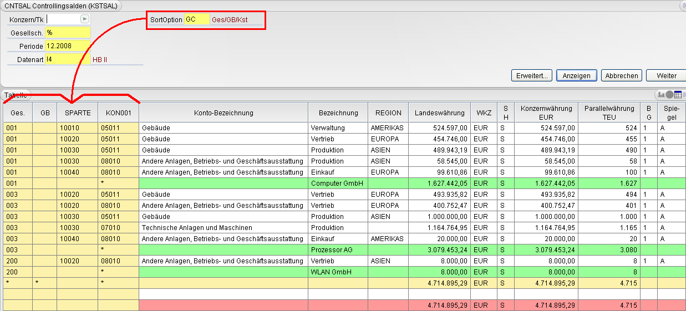This screenshot has width=686, height=311.
Task: Open the Konzern/Tk lookup arrow button
Action: pyautogui.click(x=85, y=19)
